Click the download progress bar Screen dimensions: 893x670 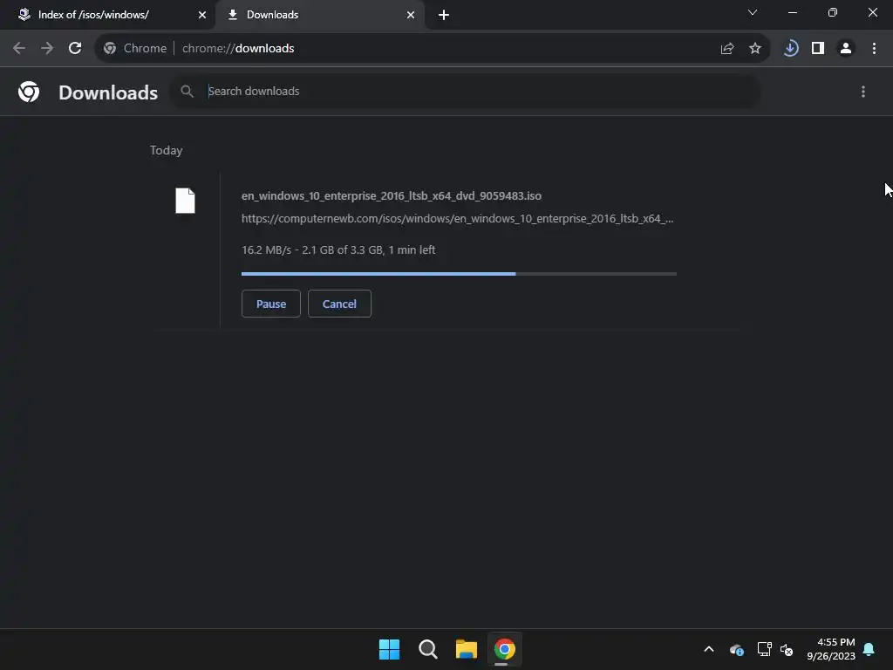pos(459,274)
